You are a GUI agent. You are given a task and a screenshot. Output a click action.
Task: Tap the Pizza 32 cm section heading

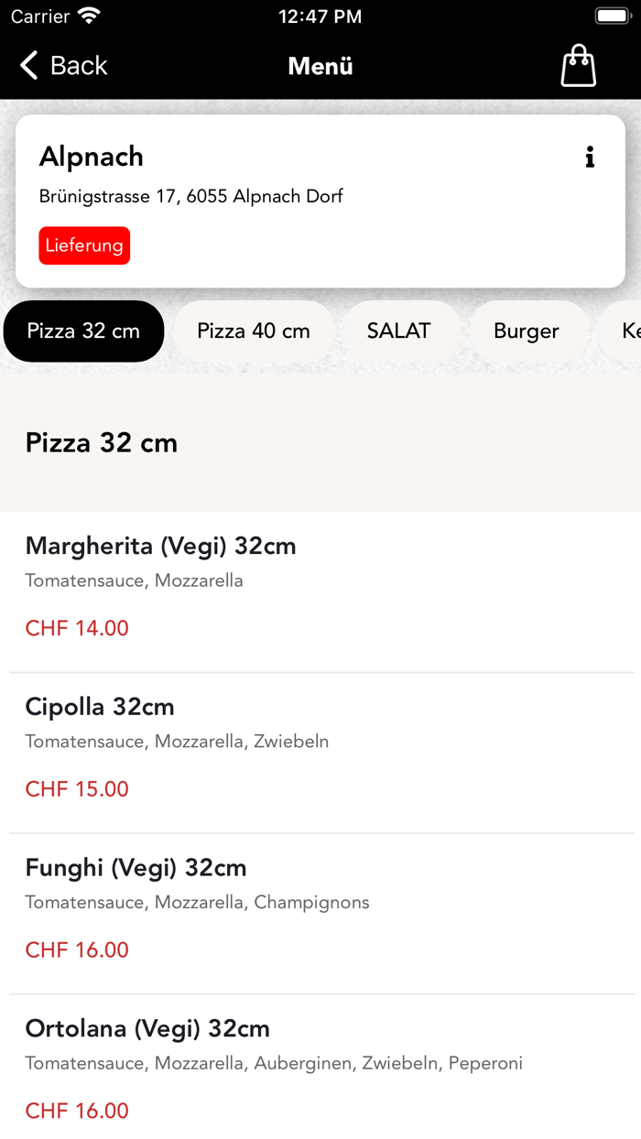point(102,442)
